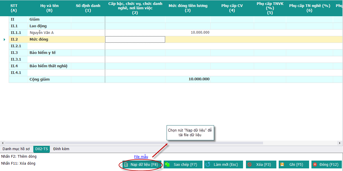Click the Số định danh (1) header
This screenshot has height=171, width=343.
coord(88,8)
